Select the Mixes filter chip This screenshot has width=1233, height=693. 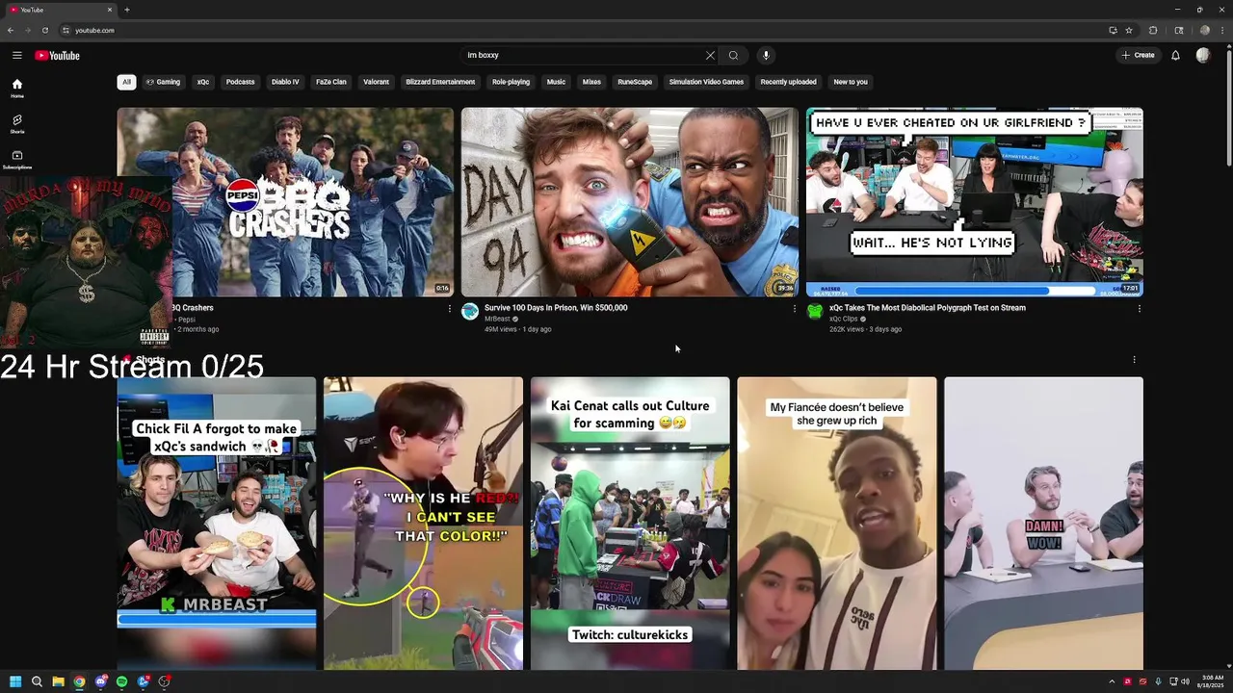tap(591, 82)
